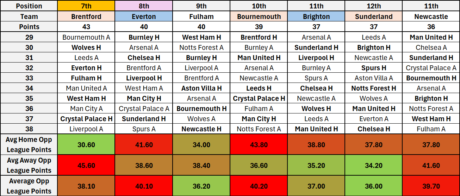Select the 39.70 average cell

click(431, 186)
